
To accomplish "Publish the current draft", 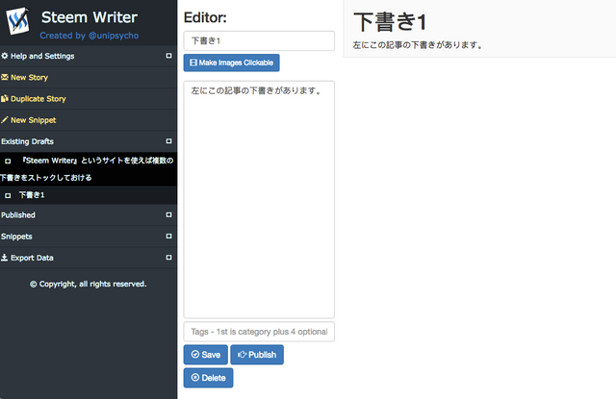I will point(257,355).
